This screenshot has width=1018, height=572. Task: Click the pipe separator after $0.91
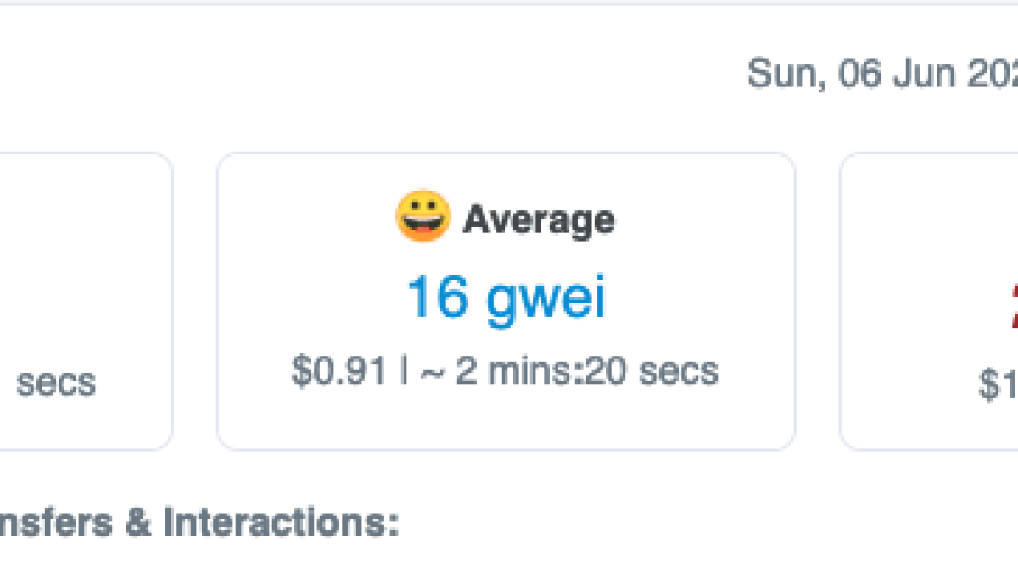pos(404,371)
